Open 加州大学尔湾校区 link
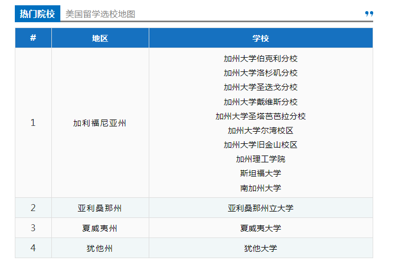 260,131
